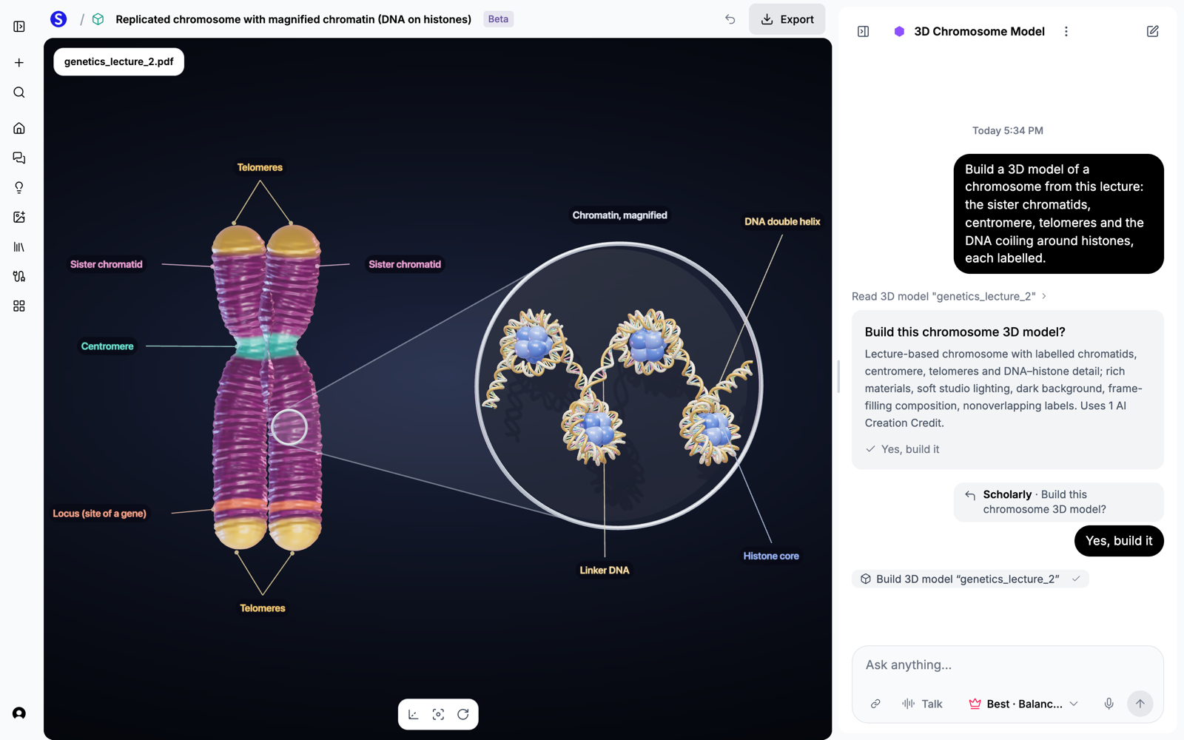Open the Best · Balanced model dropdown

(x=1023, y=704)
